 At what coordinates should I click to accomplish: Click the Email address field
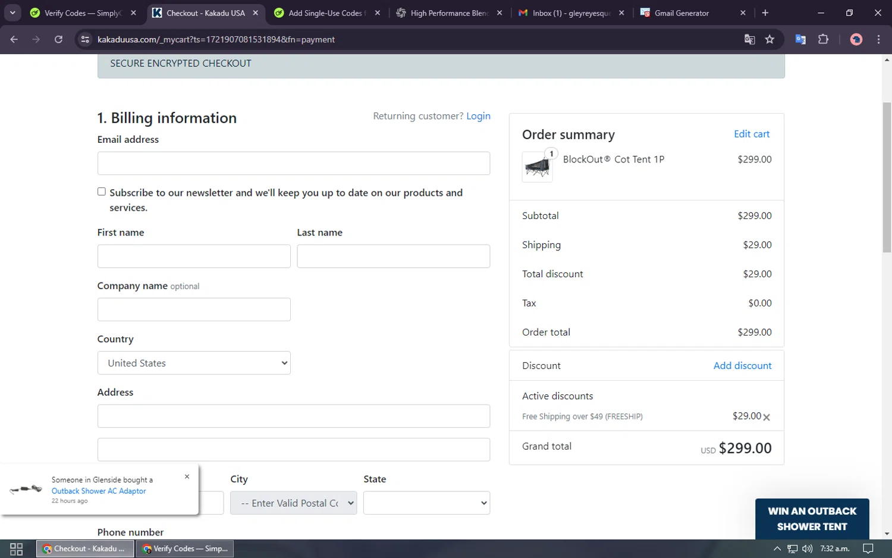pos(294,163)
